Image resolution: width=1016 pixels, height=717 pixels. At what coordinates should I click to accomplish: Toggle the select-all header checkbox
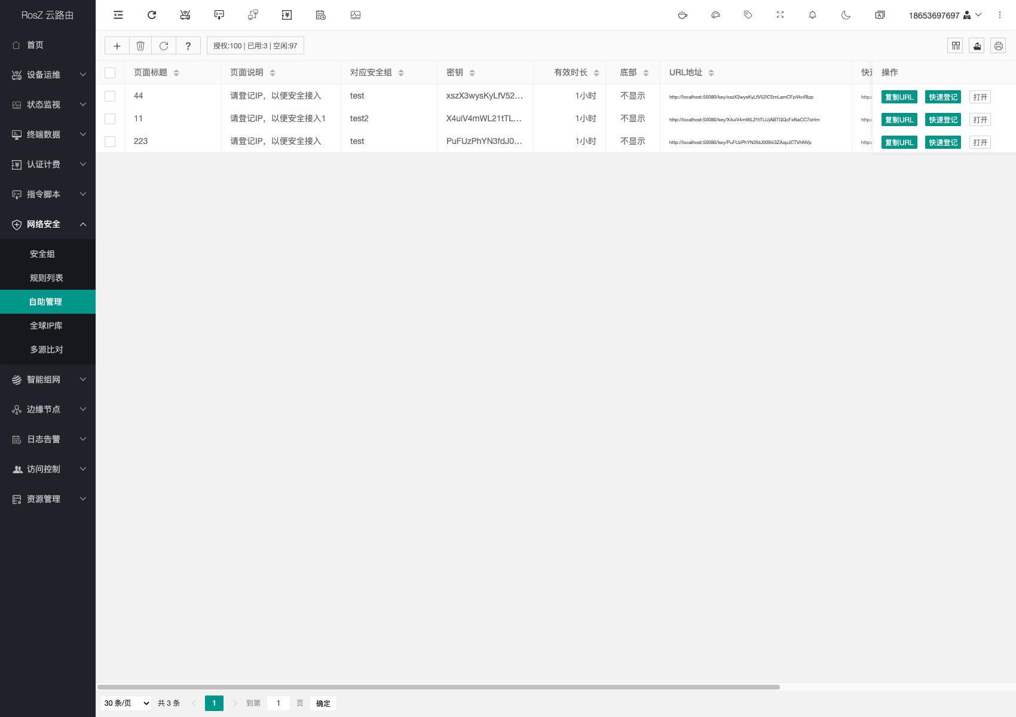(110, 73)
